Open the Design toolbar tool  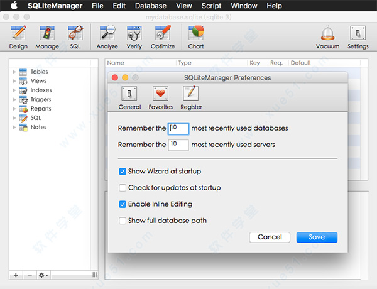(18, 37)
